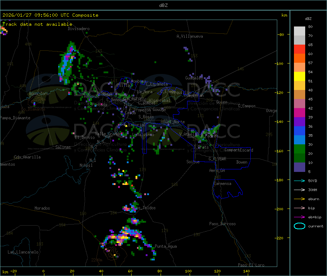The height and width of the screenshot is (276, 327).
Task: Select the bright green 20–30 dBZ swatch
Action: [x=299, y=149]
